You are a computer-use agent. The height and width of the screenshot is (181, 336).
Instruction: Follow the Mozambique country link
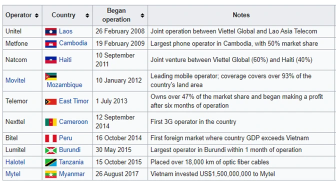click(x=64, y=85)
